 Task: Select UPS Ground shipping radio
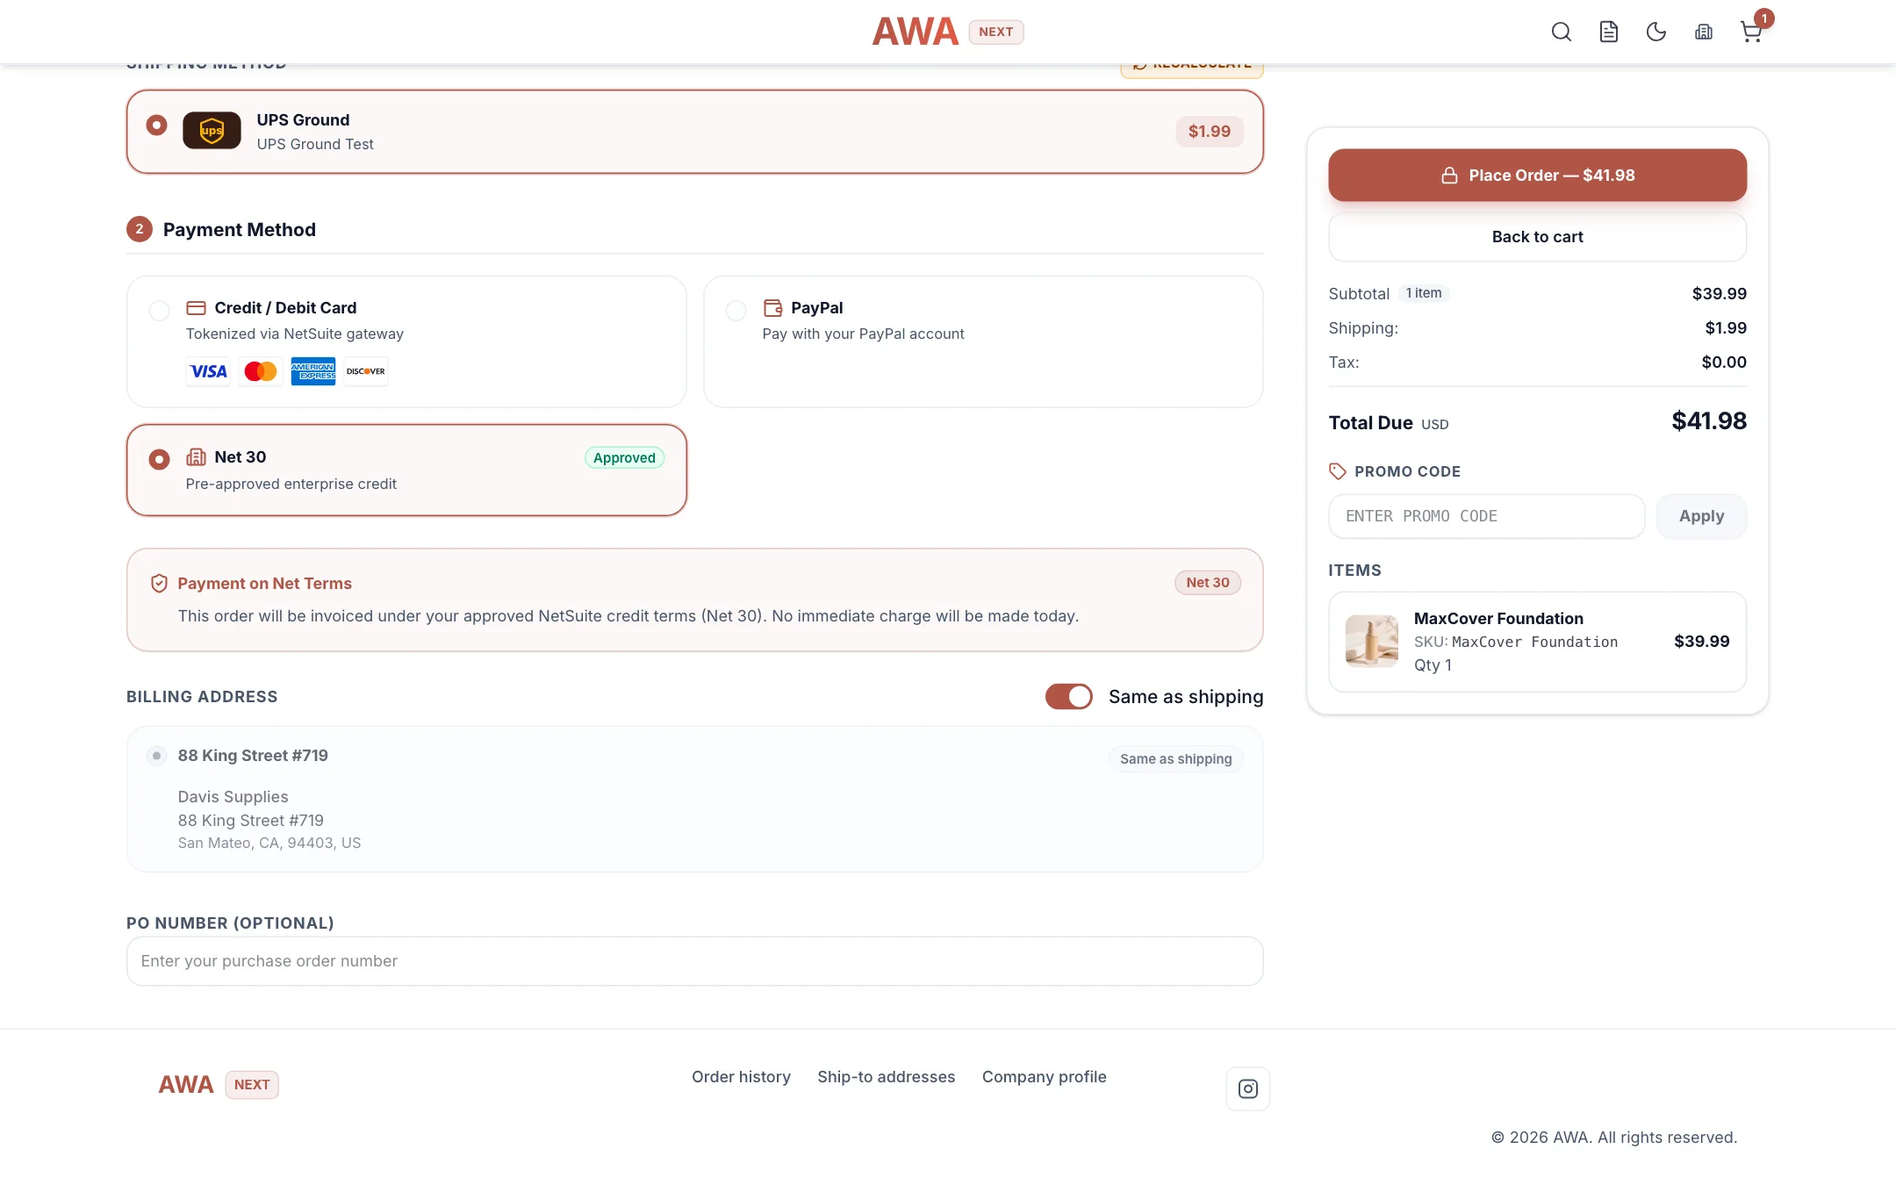pyautogui.click(x=156, y=126)
